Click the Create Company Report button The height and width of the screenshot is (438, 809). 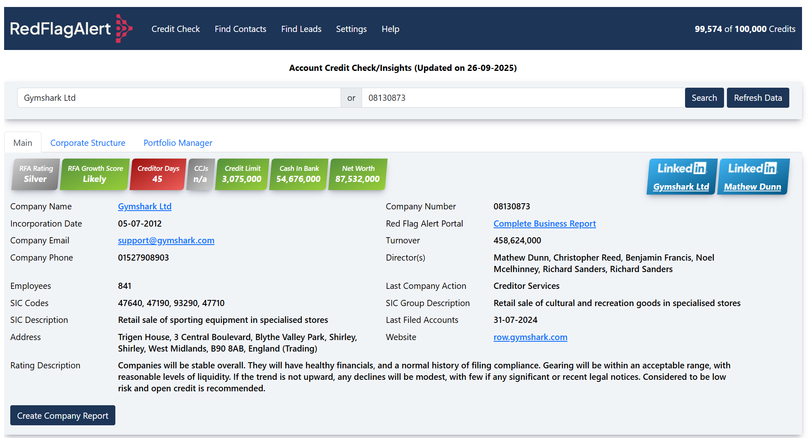[63, 415]
